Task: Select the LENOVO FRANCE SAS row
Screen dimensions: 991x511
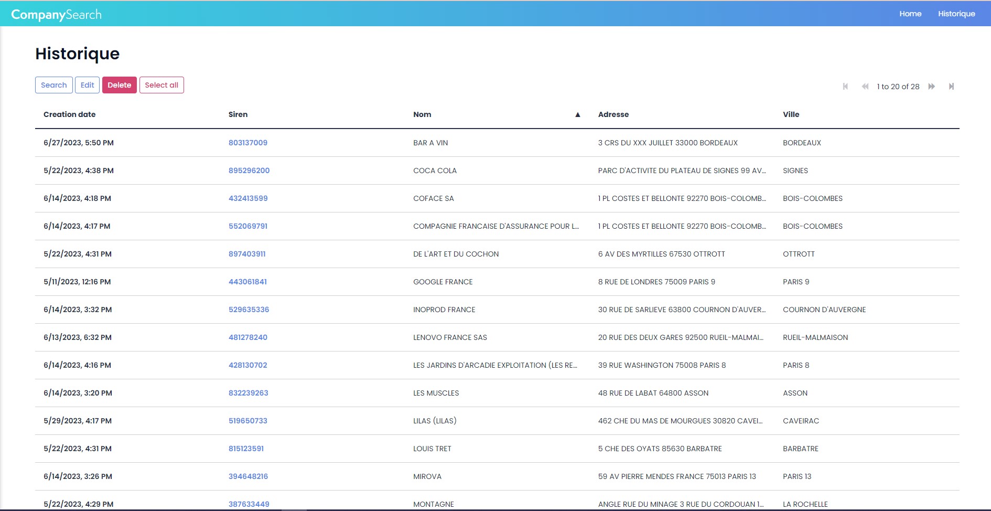Action: pos(450,337)
